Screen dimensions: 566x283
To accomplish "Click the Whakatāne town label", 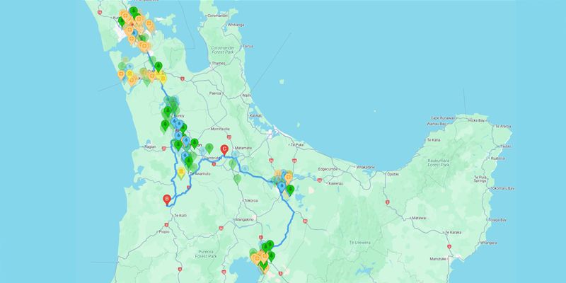I will [x=366, y=168].
